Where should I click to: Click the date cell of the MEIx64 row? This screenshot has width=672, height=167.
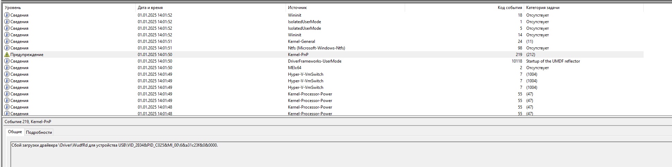[x=155, y=68]
